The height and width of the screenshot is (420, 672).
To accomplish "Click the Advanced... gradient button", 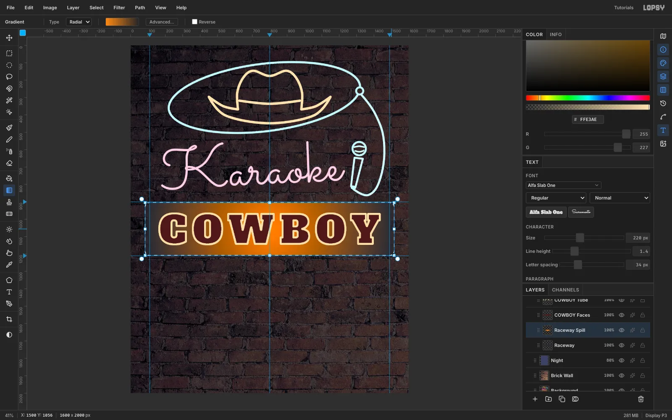I will pos(162,22).
